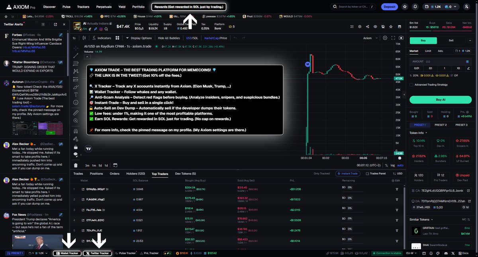Viewport: 478px width, 257px height.
Task: Open the Rewards navigation link
Action: (189, 7)
